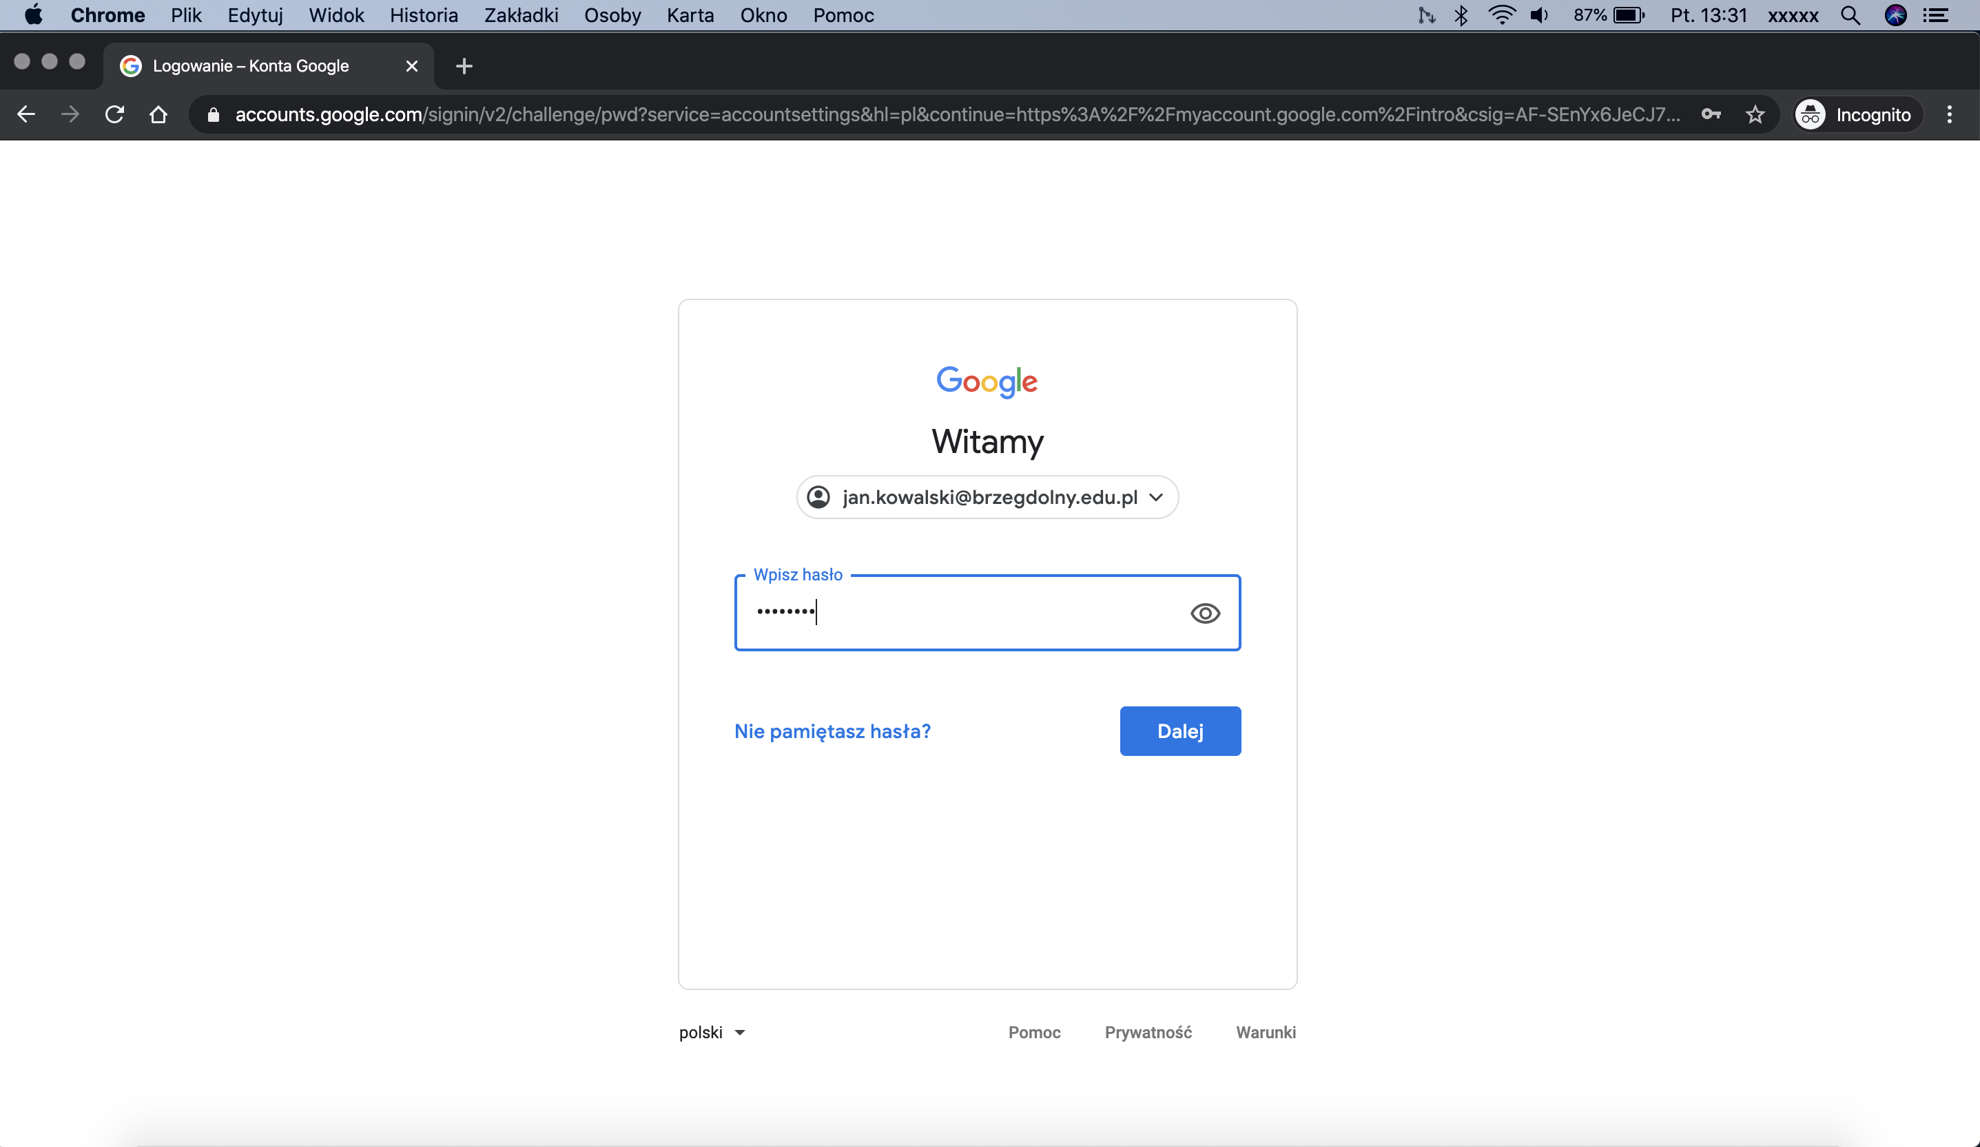
Task: Click the password key icon in address bar
Action: pyautogui.click(x=1711, y=114)
